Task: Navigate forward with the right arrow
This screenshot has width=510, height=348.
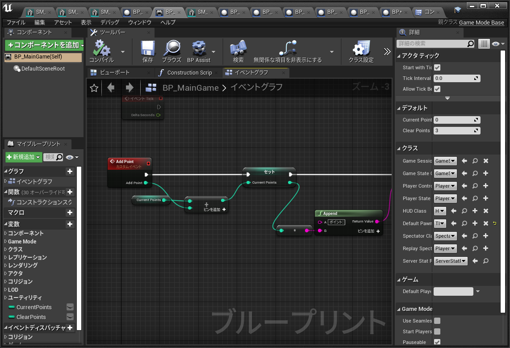Action: (x=130, y=88)
